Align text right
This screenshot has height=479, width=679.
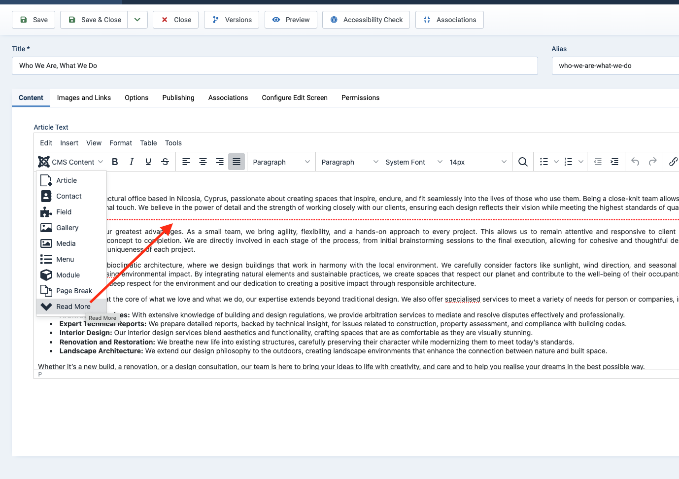point(220,162)
